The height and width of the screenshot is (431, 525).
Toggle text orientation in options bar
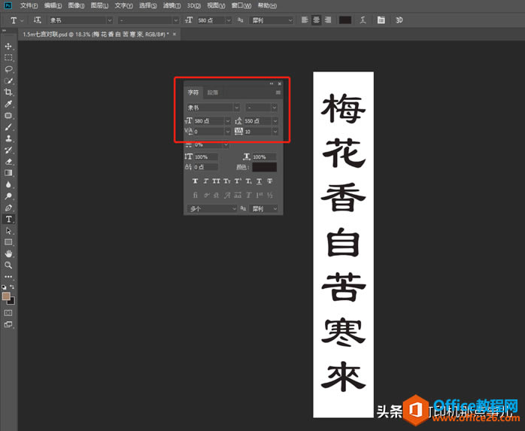pyautogui.click(x=37, y=20)
